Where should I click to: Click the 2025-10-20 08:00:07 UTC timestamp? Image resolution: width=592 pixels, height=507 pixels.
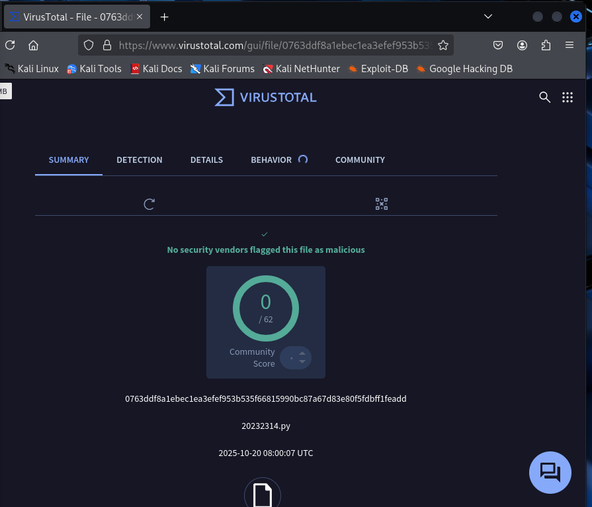[x=266, y=453]
